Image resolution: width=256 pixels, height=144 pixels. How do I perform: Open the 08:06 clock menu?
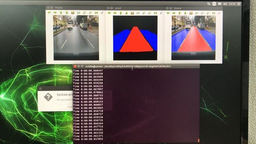(x=232, y=4)
